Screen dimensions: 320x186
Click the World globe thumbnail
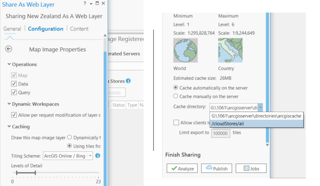[185, 50]
